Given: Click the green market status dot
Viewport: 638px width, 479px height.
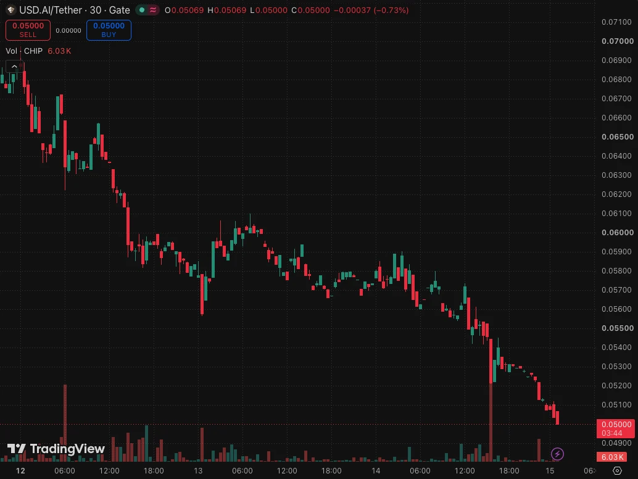Looking at the screenshot, I should pos(142,10).
